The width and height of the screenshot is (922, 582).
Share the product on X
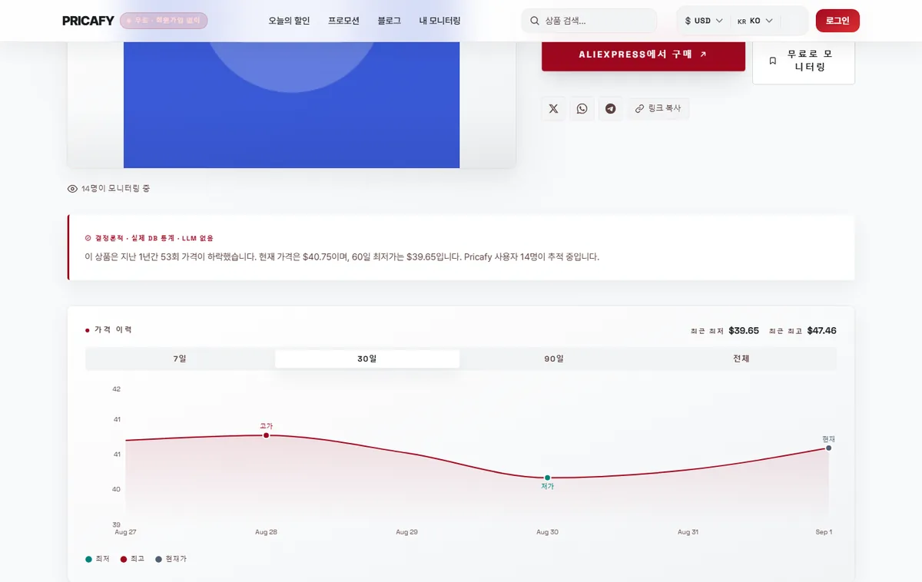pyautogui.click(x=553, y=109)
